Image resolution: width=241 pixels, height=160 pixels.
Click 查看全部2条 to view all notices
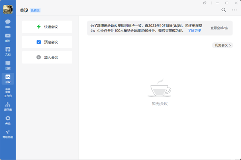point(220,28)
